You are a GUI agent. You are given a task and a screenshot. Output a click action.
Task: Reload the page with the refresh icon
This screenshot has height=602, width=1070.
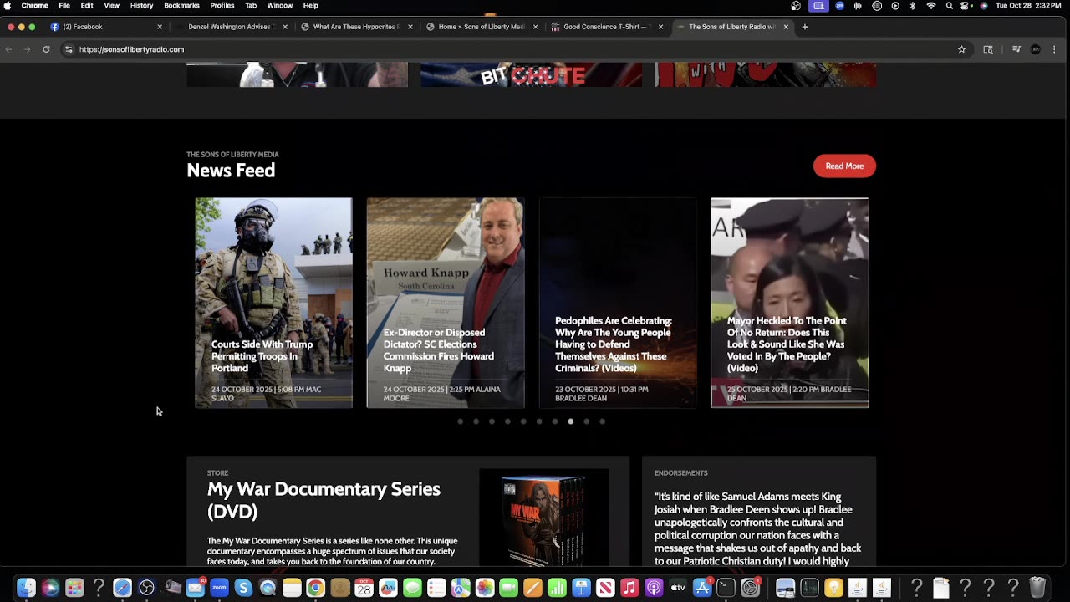(46, 49)
